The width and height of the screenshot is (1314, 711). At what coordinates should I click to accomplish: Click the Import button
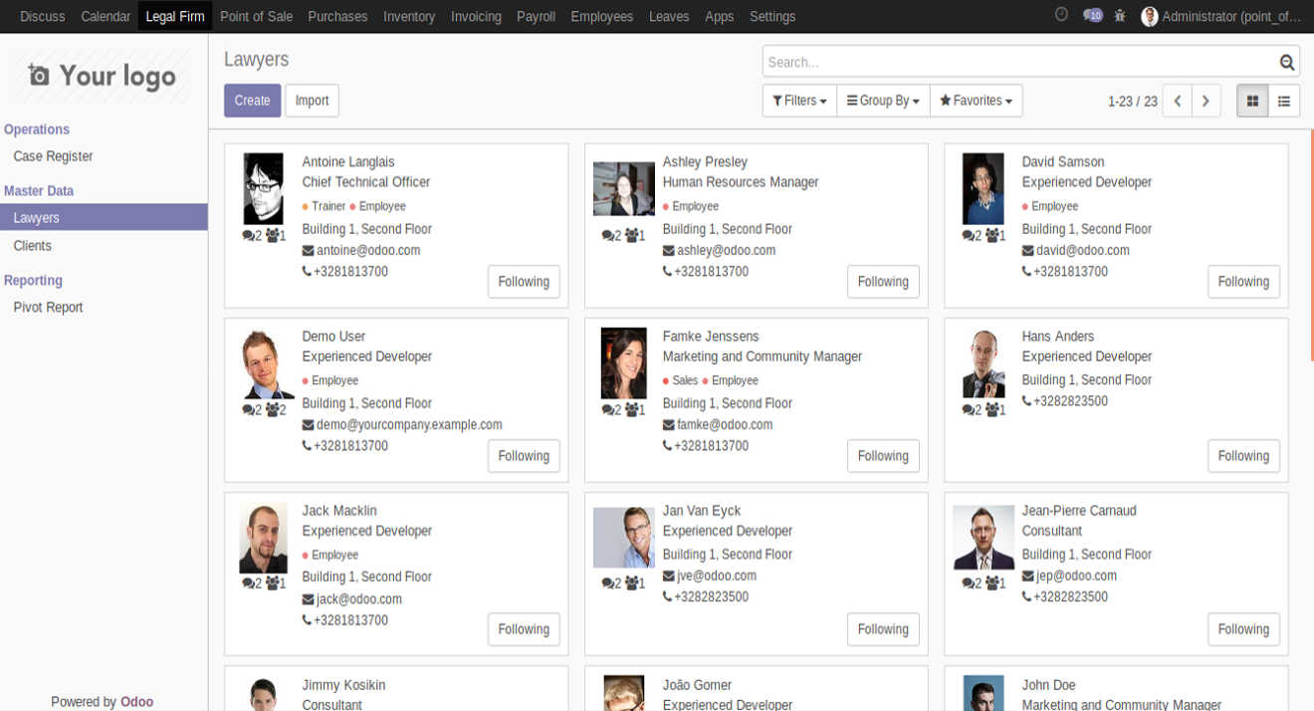pos(312,101)
